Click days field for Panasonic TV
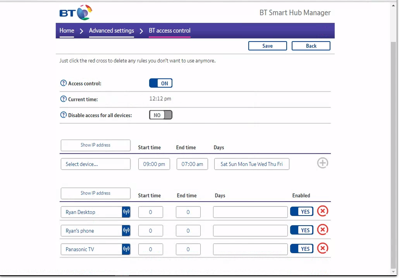 click(x=250, y=249)
